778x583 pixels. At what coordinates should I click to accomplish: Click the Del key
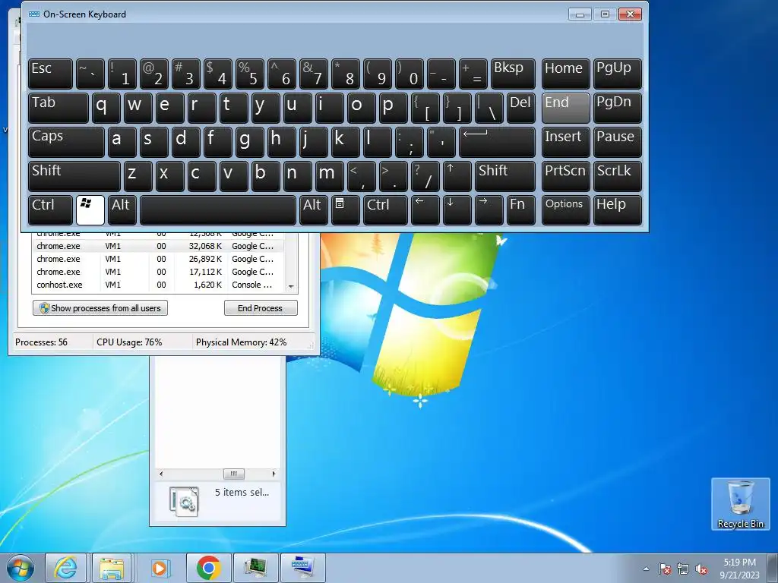pyautogui.click(x=521, y=108)
